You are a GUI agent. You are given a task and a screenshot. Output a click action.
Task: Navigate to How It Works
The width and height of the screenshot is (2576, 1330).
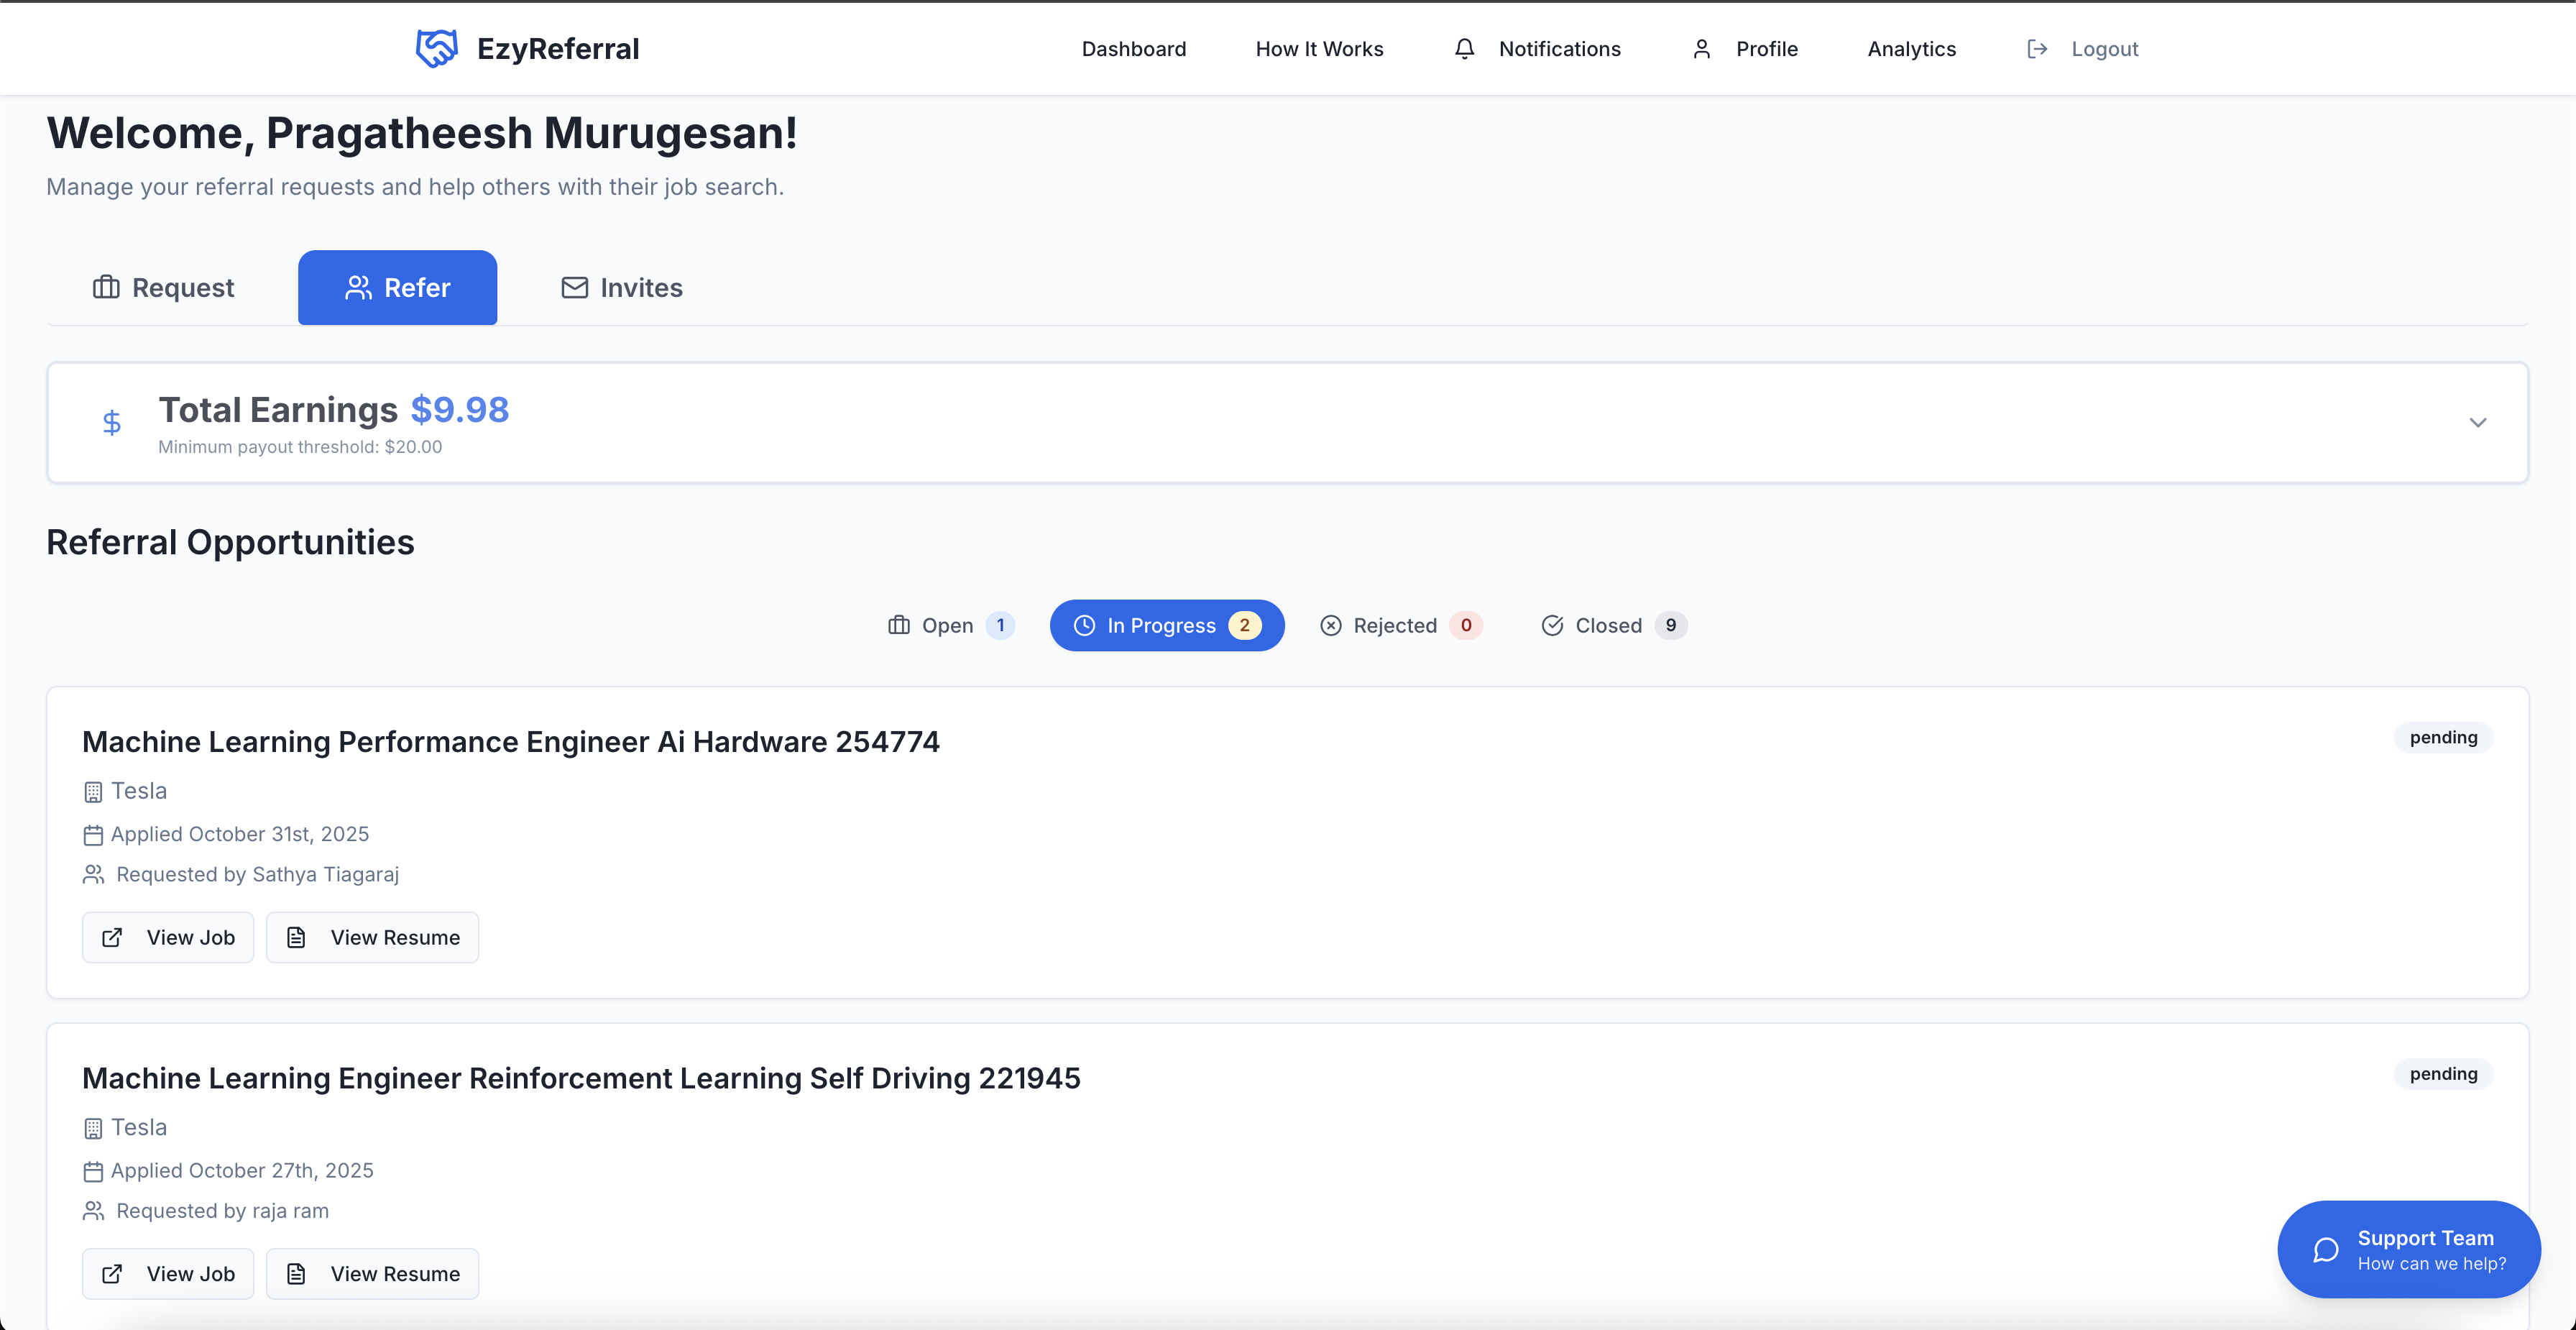1319,48
